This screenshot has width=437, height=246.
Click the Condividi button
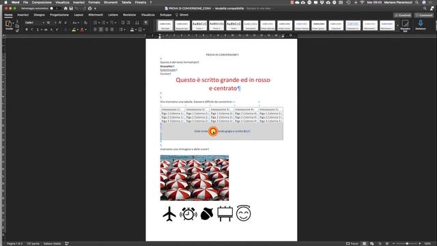[402, 15]
